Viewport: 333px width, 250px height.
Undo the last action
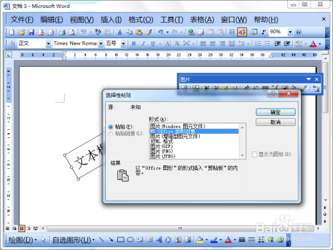(161, 32)
